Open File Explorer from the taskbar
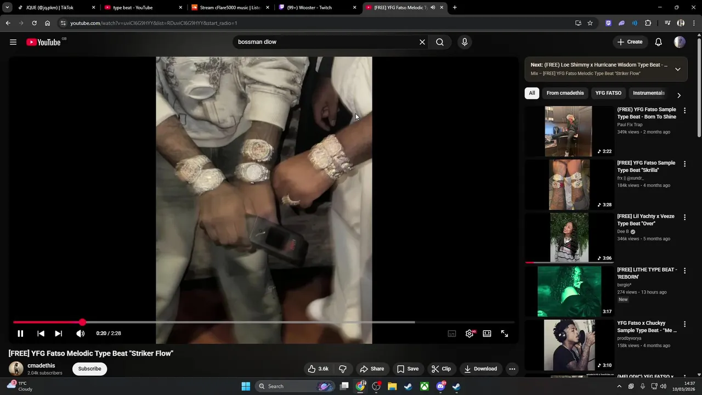Viewport: 702px width, 395px height. pos(392,386)
